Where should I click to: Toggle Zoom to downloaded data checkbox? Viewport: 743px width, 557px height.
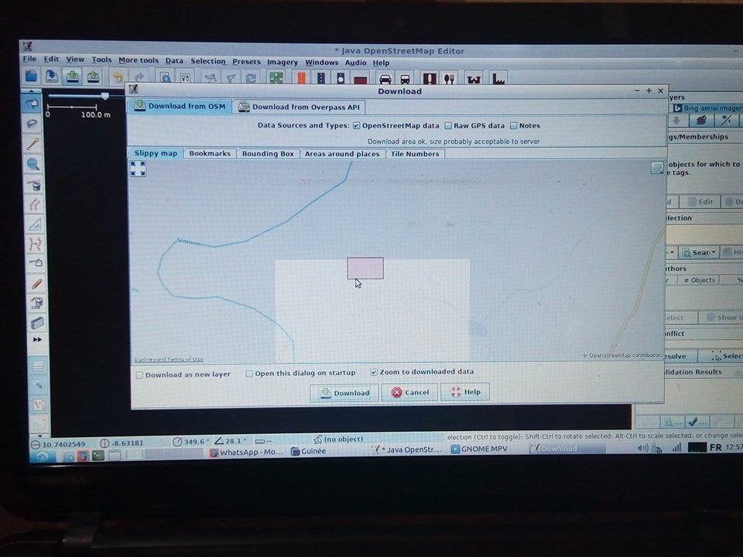[x=374, y=372]
